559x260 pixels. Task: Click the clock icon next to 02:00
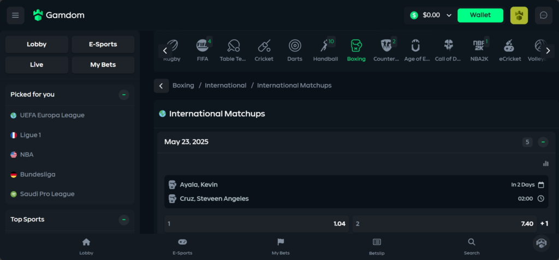[x=541, y=199]
